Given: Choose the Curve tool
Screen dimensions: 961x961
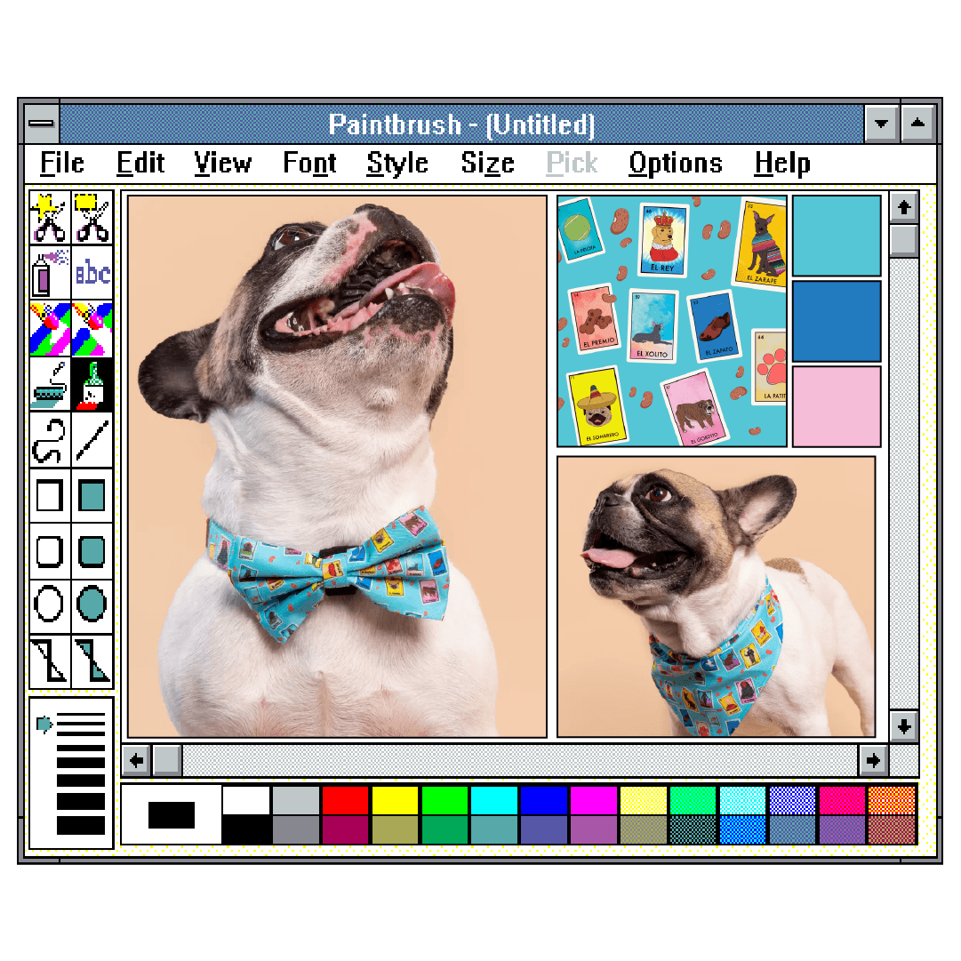Looking at the screenshot, I should coord(51,440).
